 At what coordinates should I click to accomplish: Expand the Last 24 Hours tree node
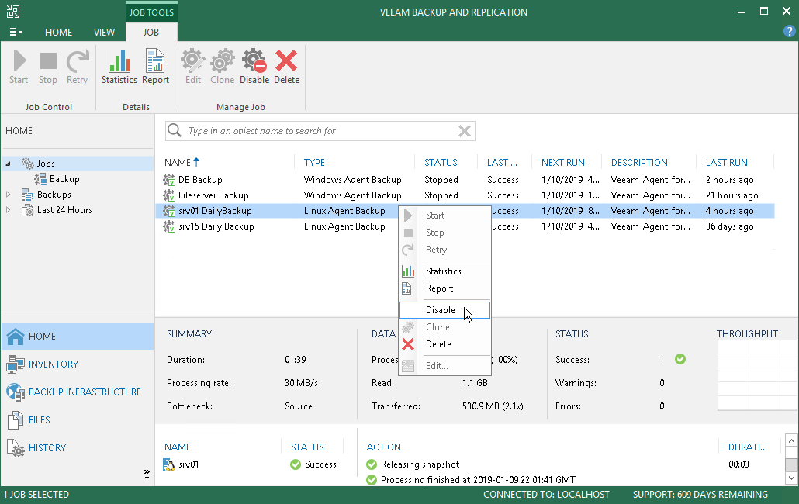coord(8,210)
